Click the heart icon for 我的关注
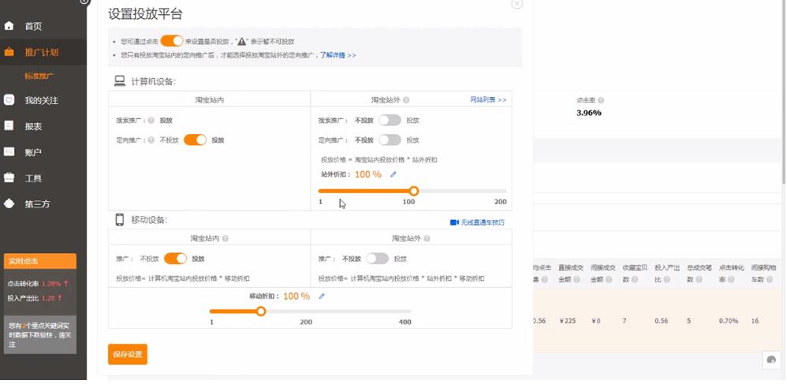 (9, 100)
